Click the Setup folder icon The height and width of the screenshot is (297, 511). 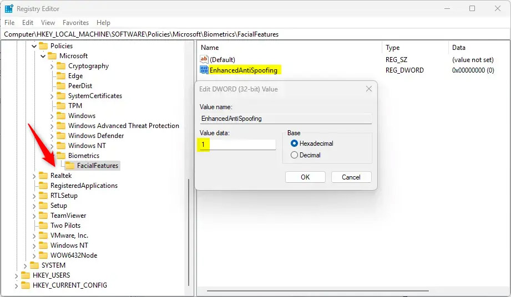point(43,206)
